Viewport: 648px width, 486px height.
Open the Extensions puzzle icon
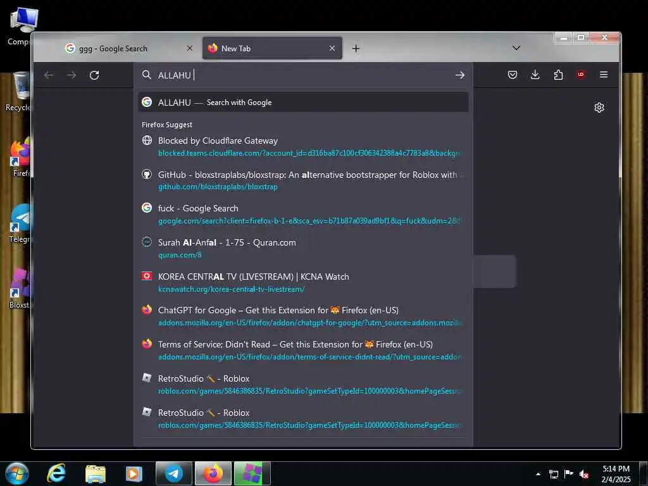558,75
